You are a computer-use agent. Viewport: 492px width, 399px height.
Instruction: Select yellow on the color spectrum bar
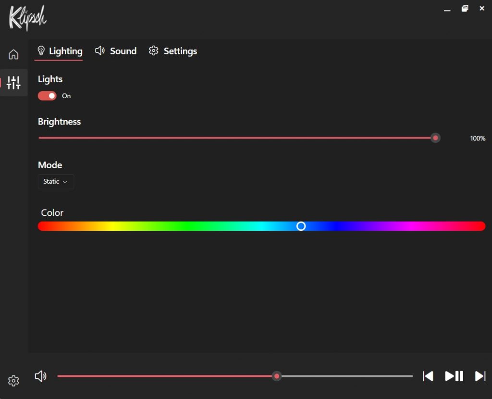coord(112,226)
